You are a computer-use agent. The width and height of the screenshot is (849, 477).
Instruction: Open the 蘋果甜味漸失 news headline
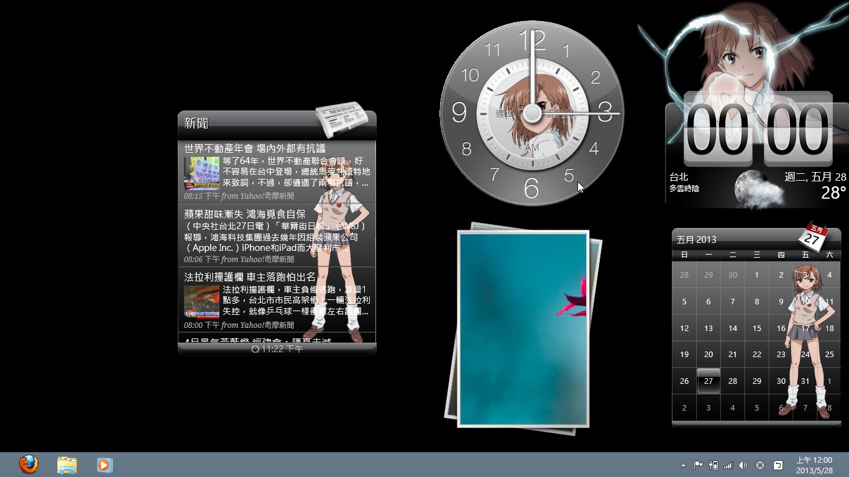[x=245, y=214]
